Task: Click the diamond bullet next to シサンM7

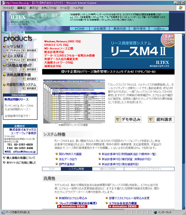Action: pos(4,46)
